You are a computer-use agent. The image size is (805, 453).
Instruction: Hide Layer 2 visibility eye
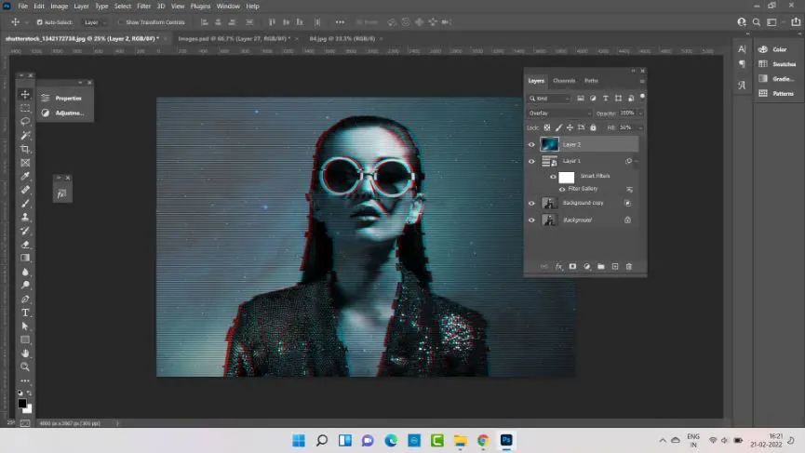coord(532,144)
